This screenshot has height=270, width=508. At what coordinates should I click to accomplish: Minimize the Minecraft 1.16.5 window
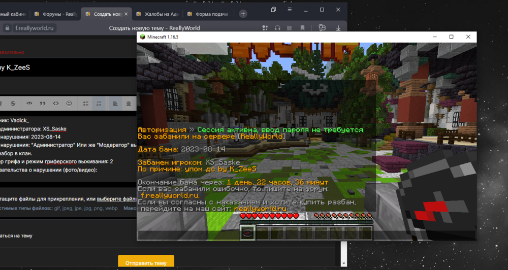point(435,37)
